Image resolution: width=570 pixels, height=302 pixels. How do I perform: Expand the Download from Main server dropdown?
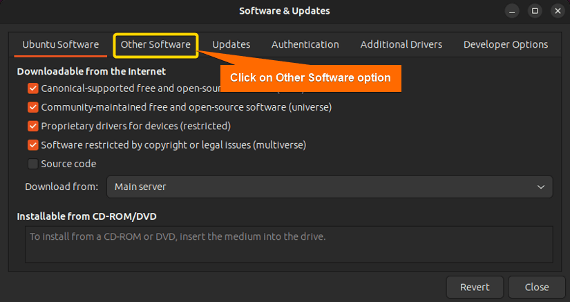(x=330, y=187)
